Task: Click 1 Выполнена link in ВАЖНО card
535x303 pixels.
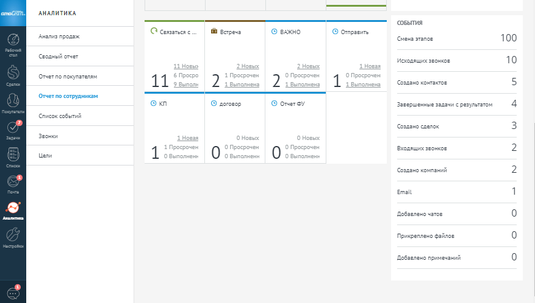Action: 302,85
